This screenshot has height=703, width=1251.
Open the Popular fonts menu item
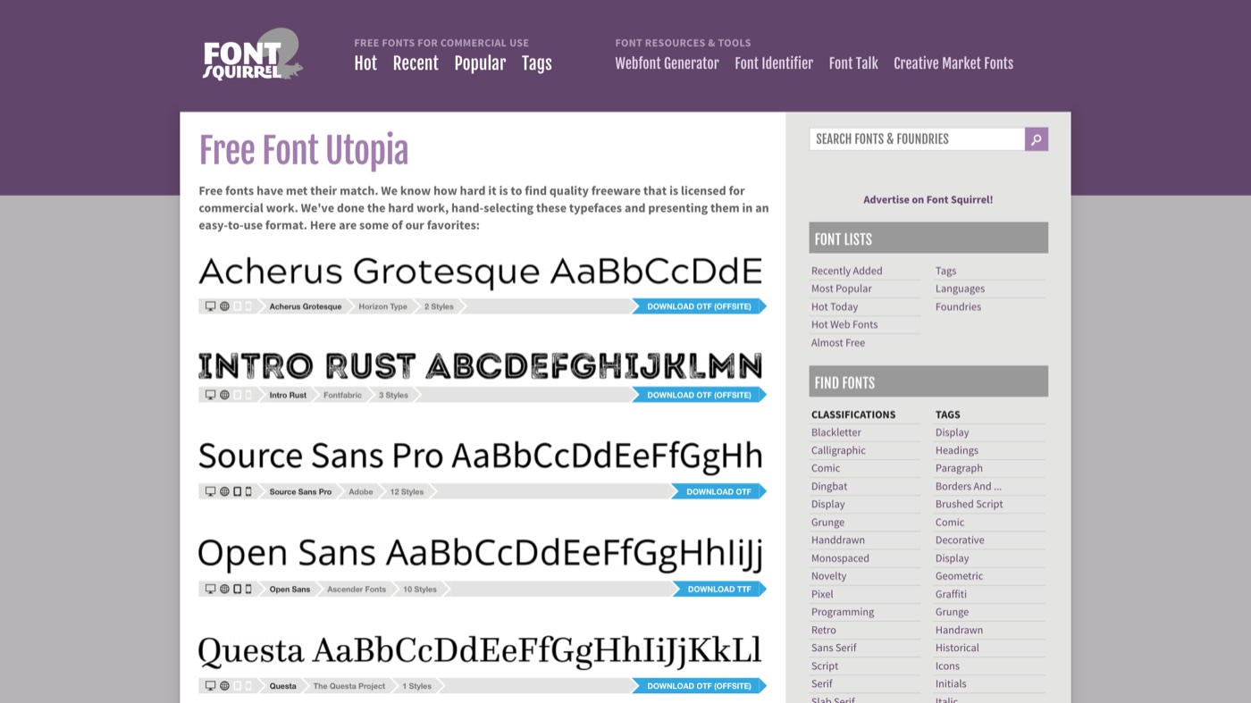480,63
